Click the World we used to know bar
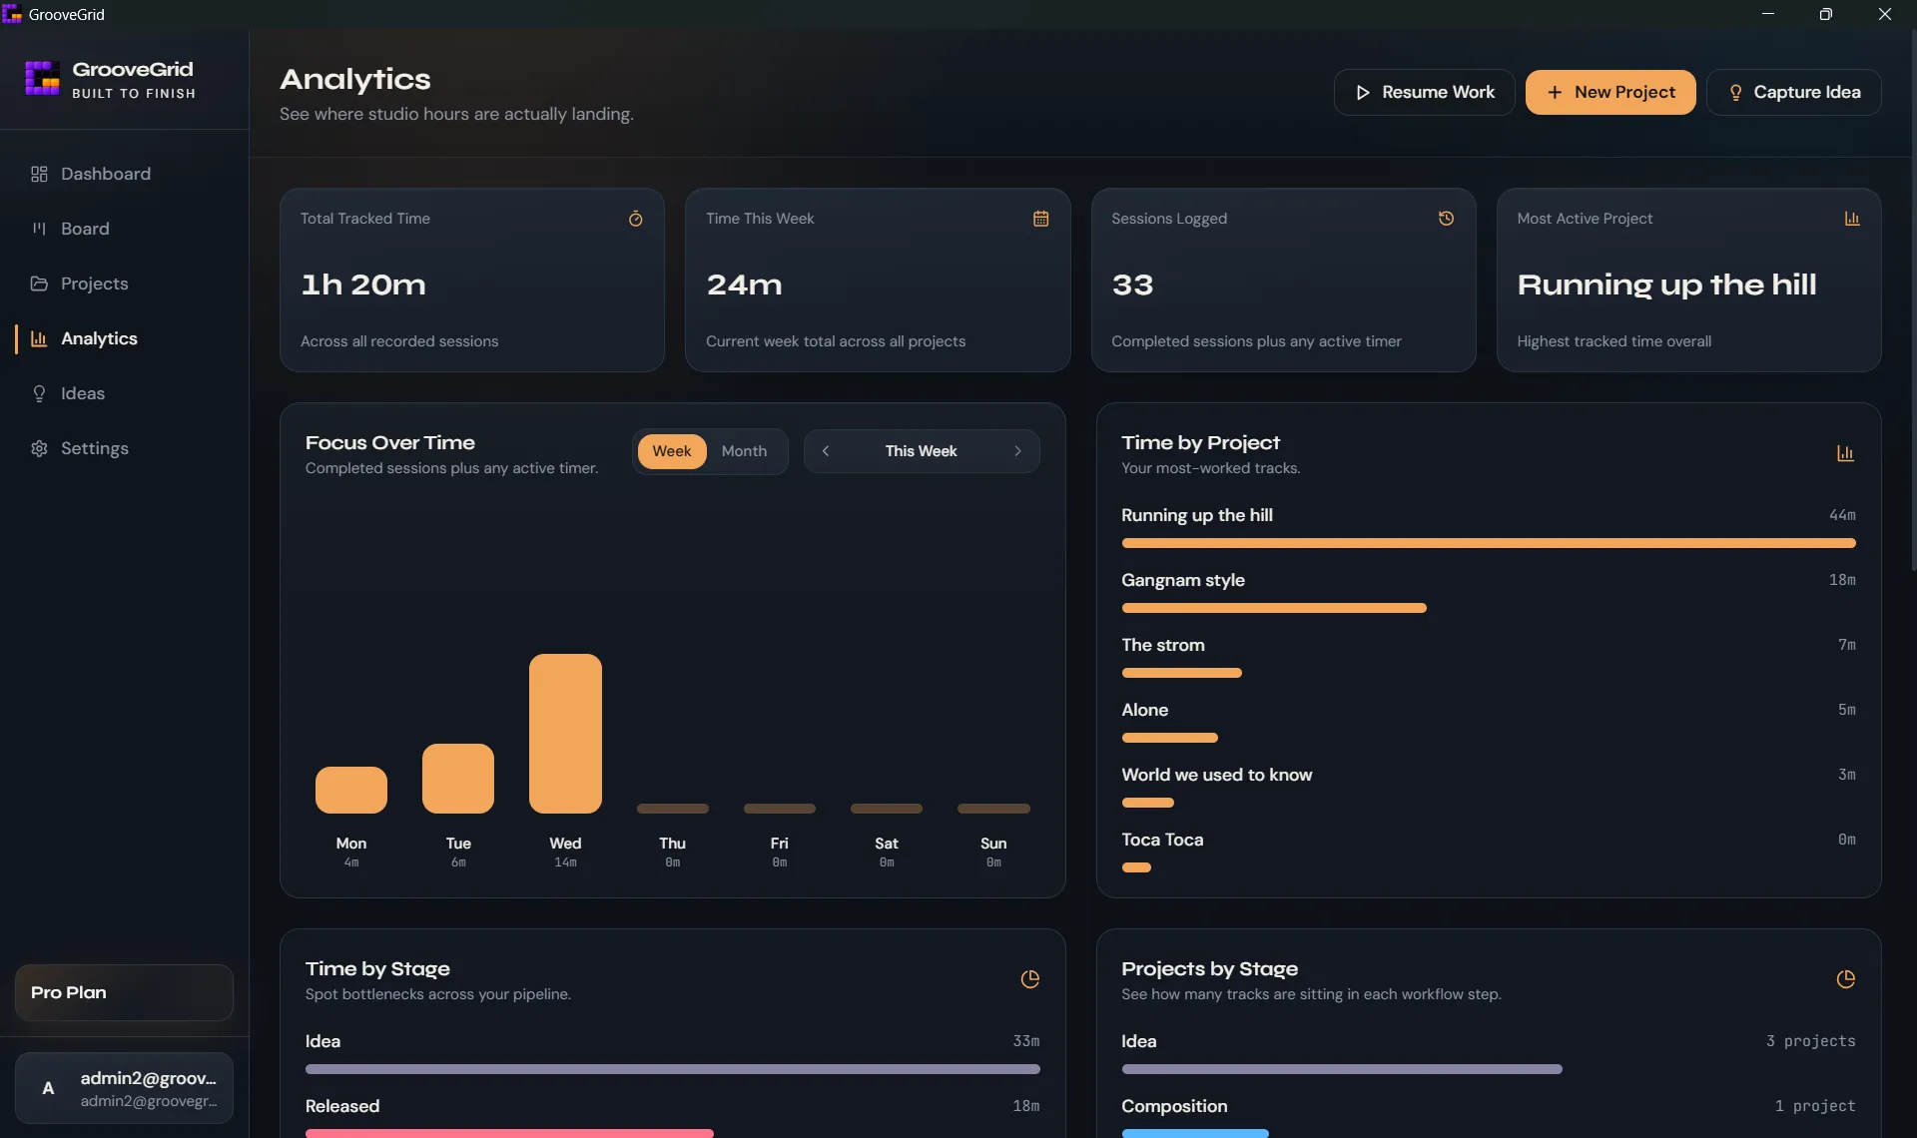 pyautogui.click(x=1148, y=803)
